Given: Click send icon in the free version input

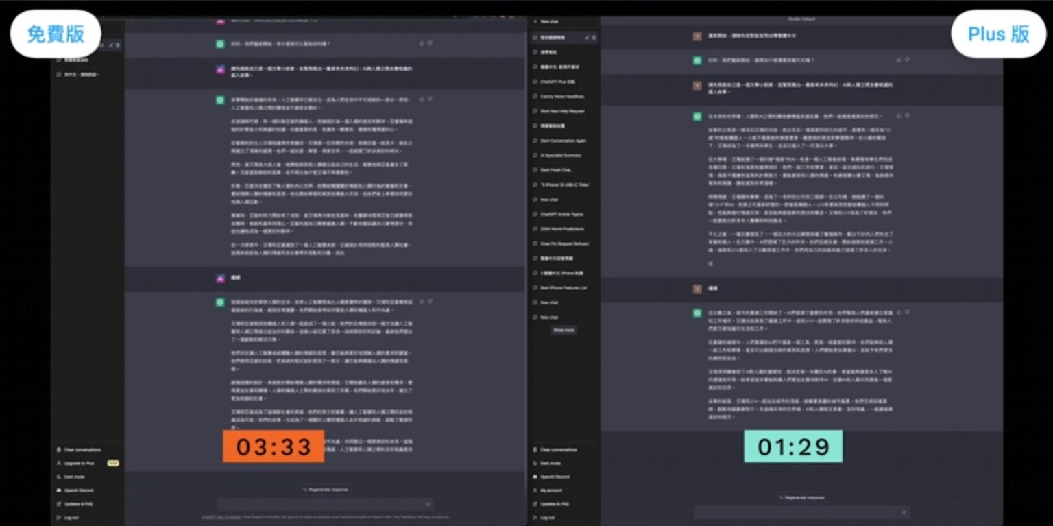Looking at the screenshot, I should pos(428,504).
